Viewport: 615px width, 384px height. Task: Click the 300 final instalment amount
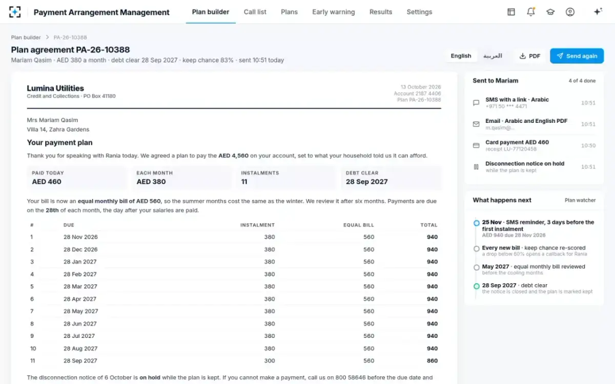click(270, 361)
